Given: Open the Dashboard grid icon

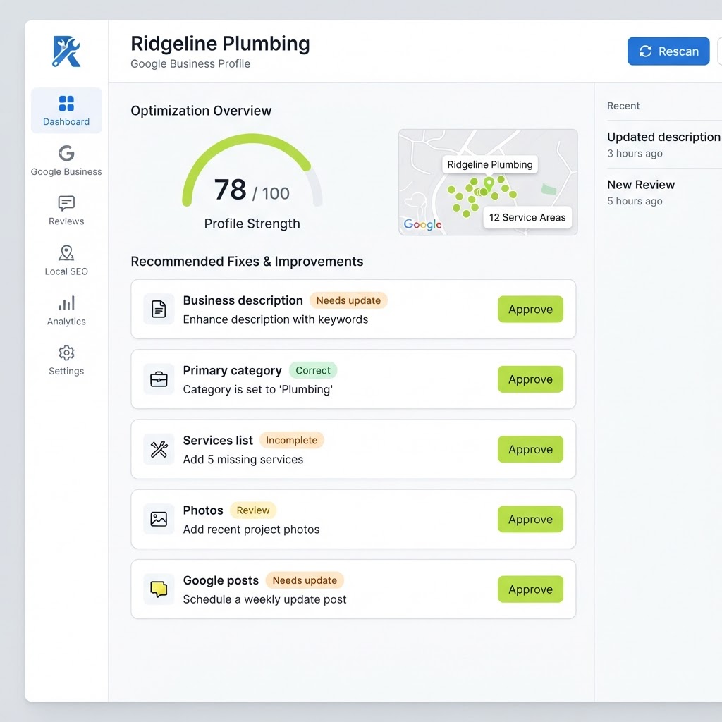Looking at the screenshot, I should 66,104.
